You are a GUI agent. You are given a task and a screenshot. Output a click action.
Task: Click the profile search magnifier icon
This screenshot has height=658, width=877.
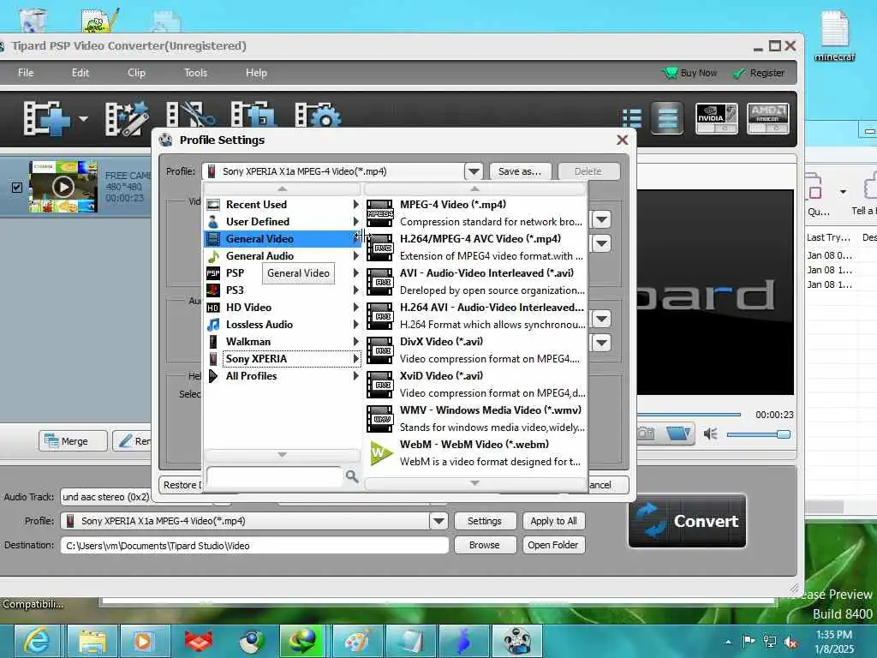[352, 476]
